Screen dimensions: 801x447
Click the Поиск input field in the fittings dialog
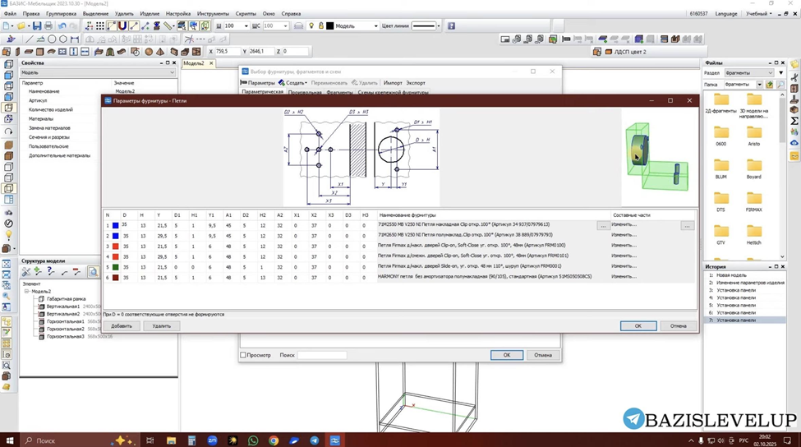click(x=322, y=355)
